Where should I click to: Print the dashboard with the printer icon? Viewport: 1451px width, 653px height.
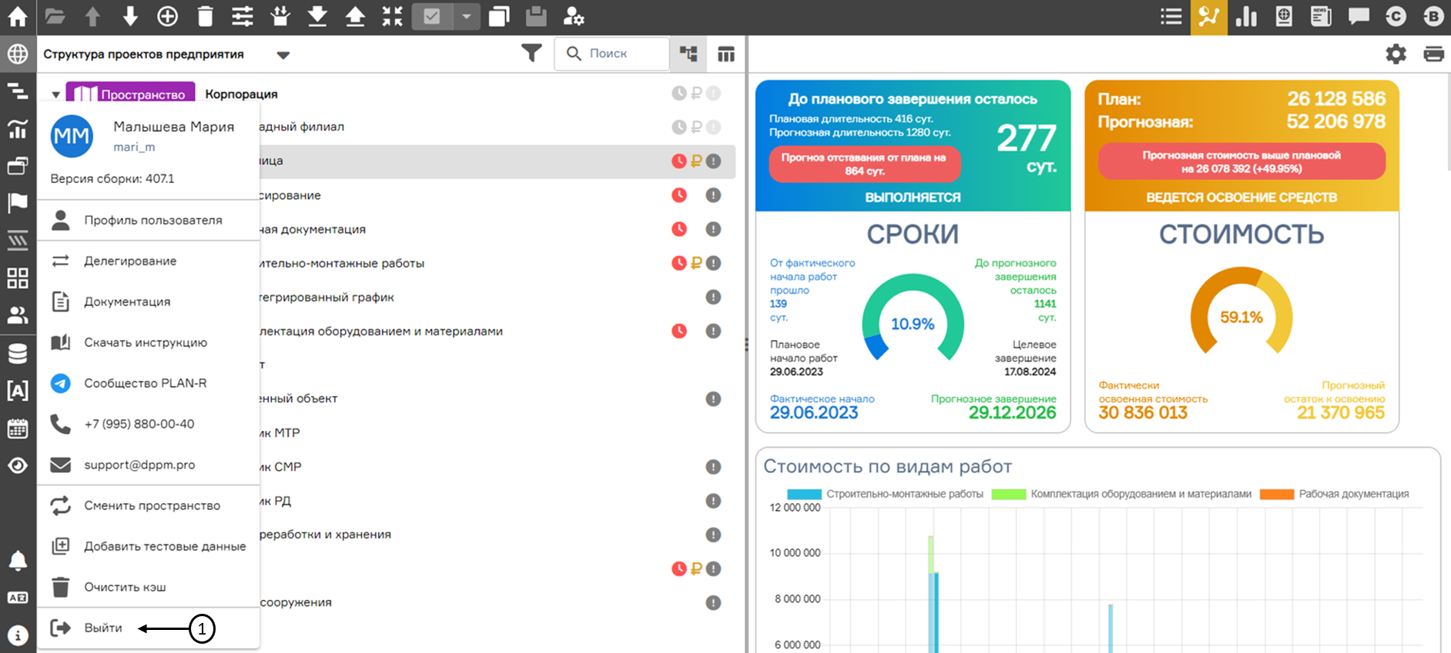click(x=1433, y=54)
